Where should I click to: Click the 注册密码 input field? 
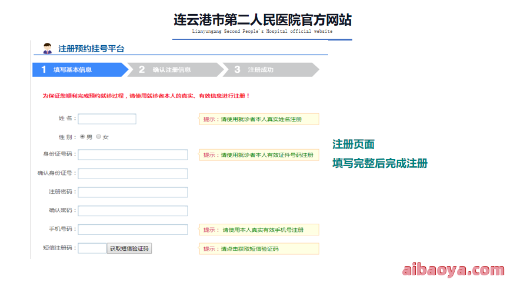tap(133, 193)
